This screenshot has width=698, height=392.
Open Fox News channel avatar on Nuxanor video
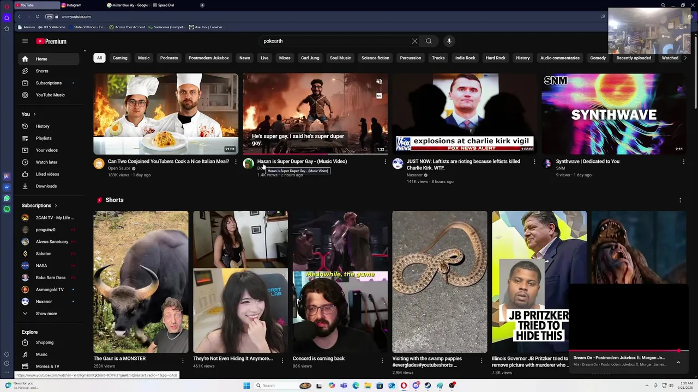click(398, 164)
